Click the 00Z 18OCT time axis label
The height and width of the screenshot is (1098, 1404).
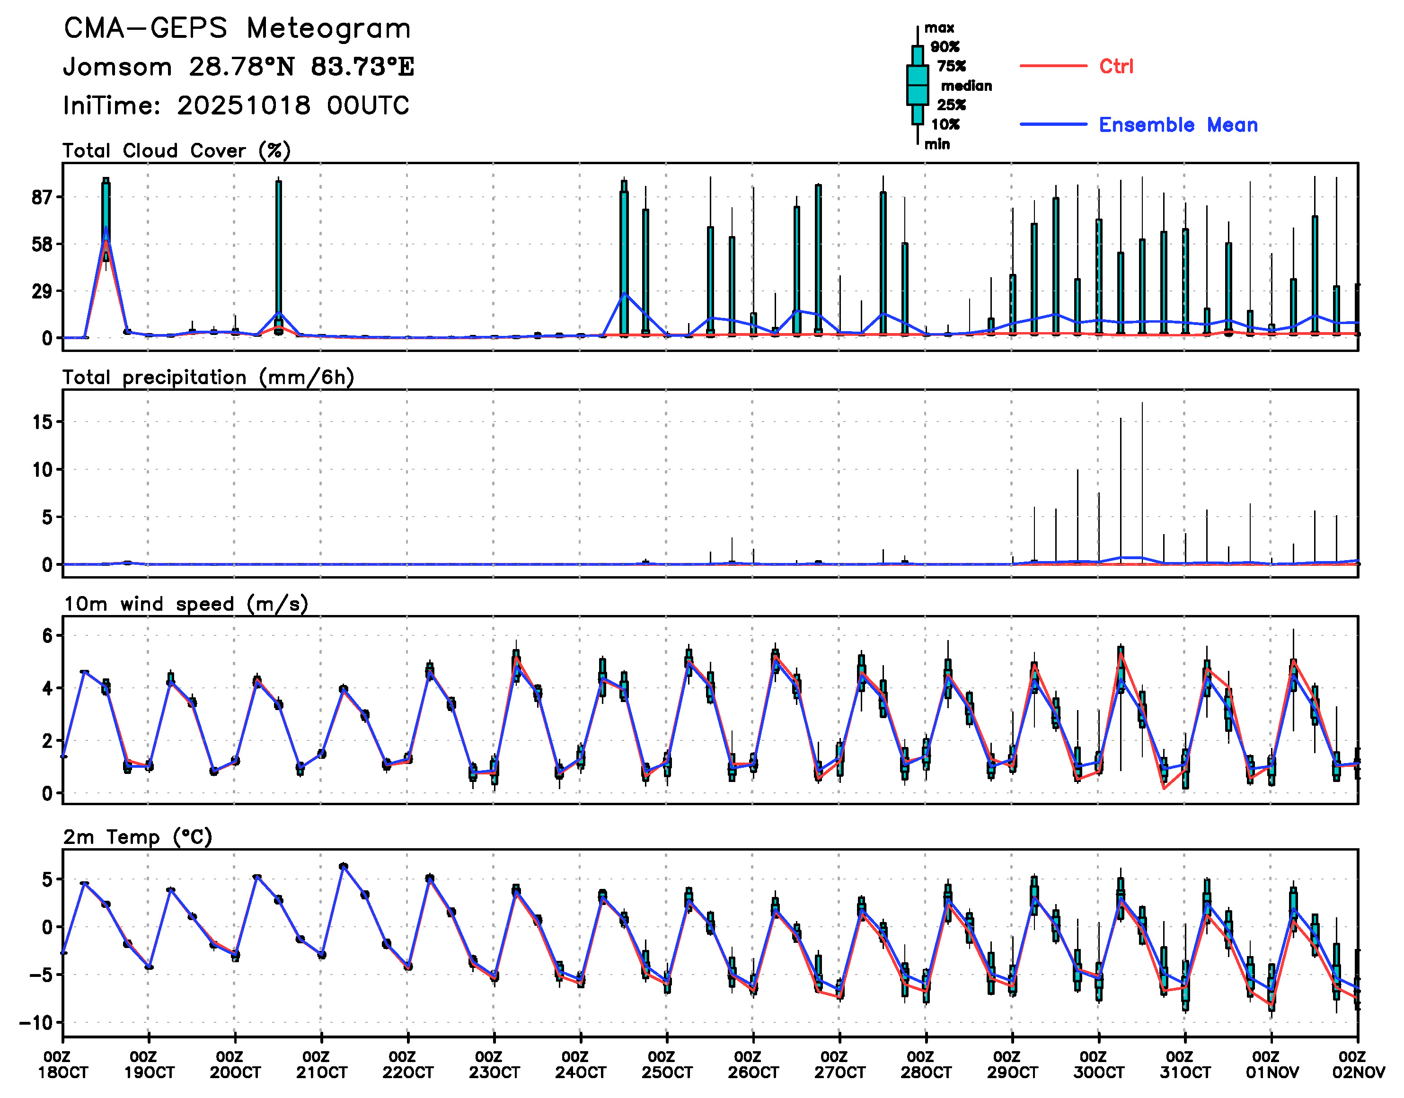(x=62, y=1065)
